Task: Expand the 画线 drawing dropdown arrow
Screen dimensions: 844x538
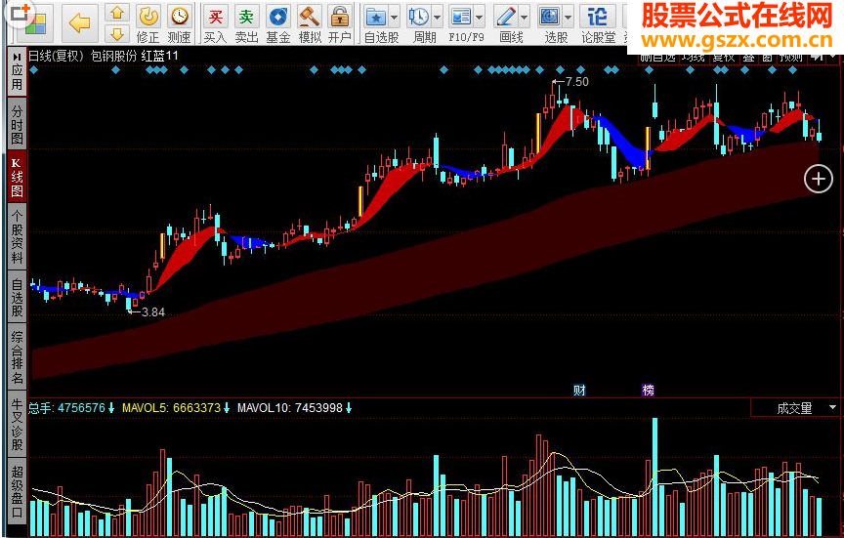Action: click(525, 18)
